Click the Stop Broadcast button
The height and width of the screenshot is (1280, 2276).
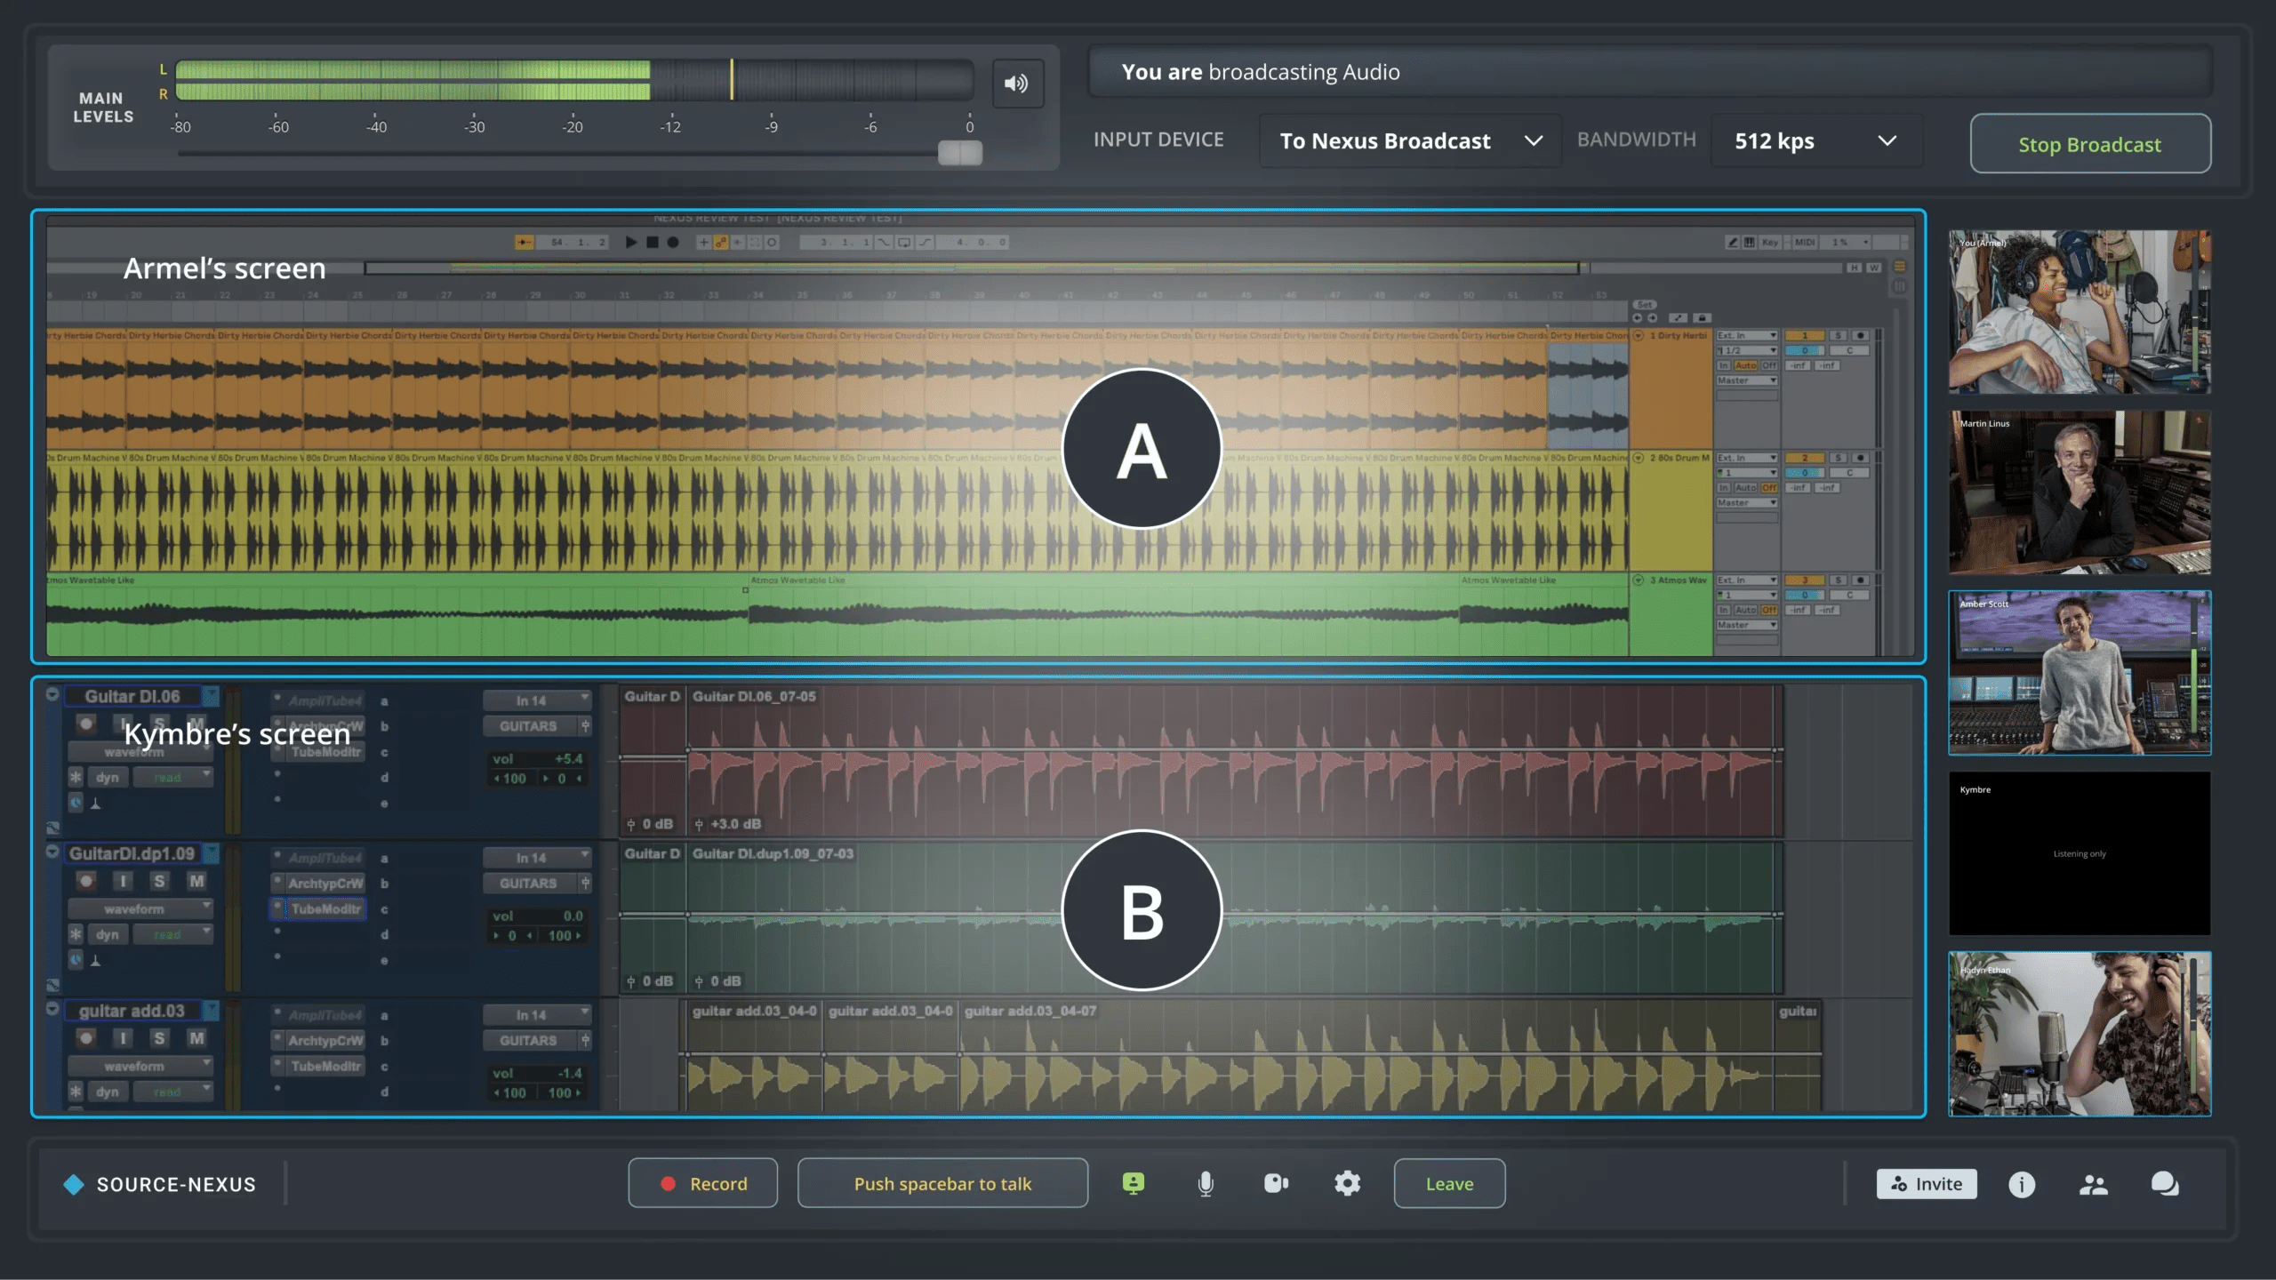pyautogui.click(x=2089, y=144)
